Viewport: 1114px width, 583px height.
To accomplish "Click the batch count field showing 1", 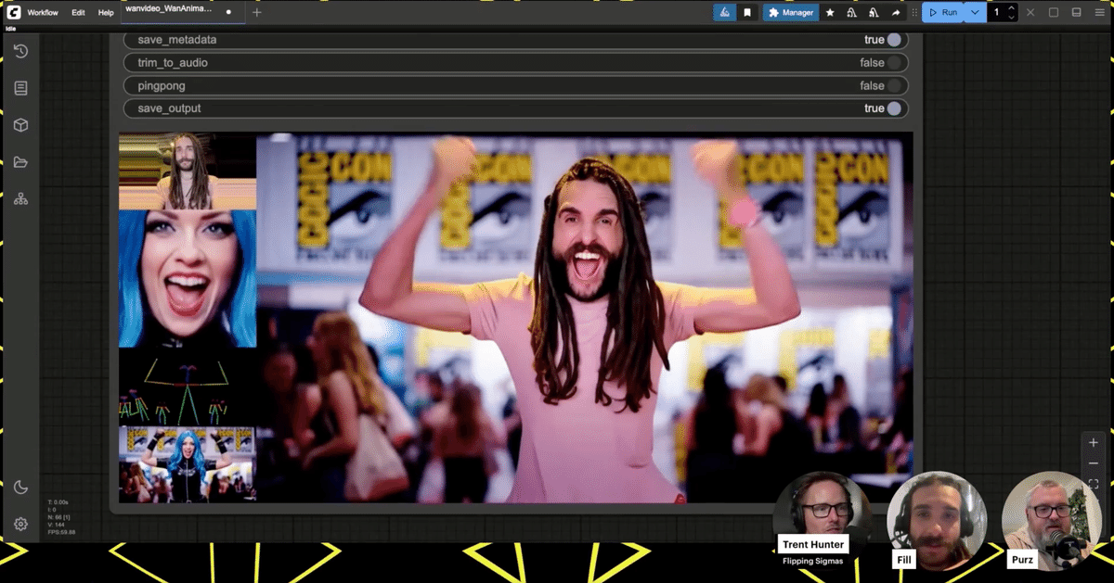I will 997,13.
